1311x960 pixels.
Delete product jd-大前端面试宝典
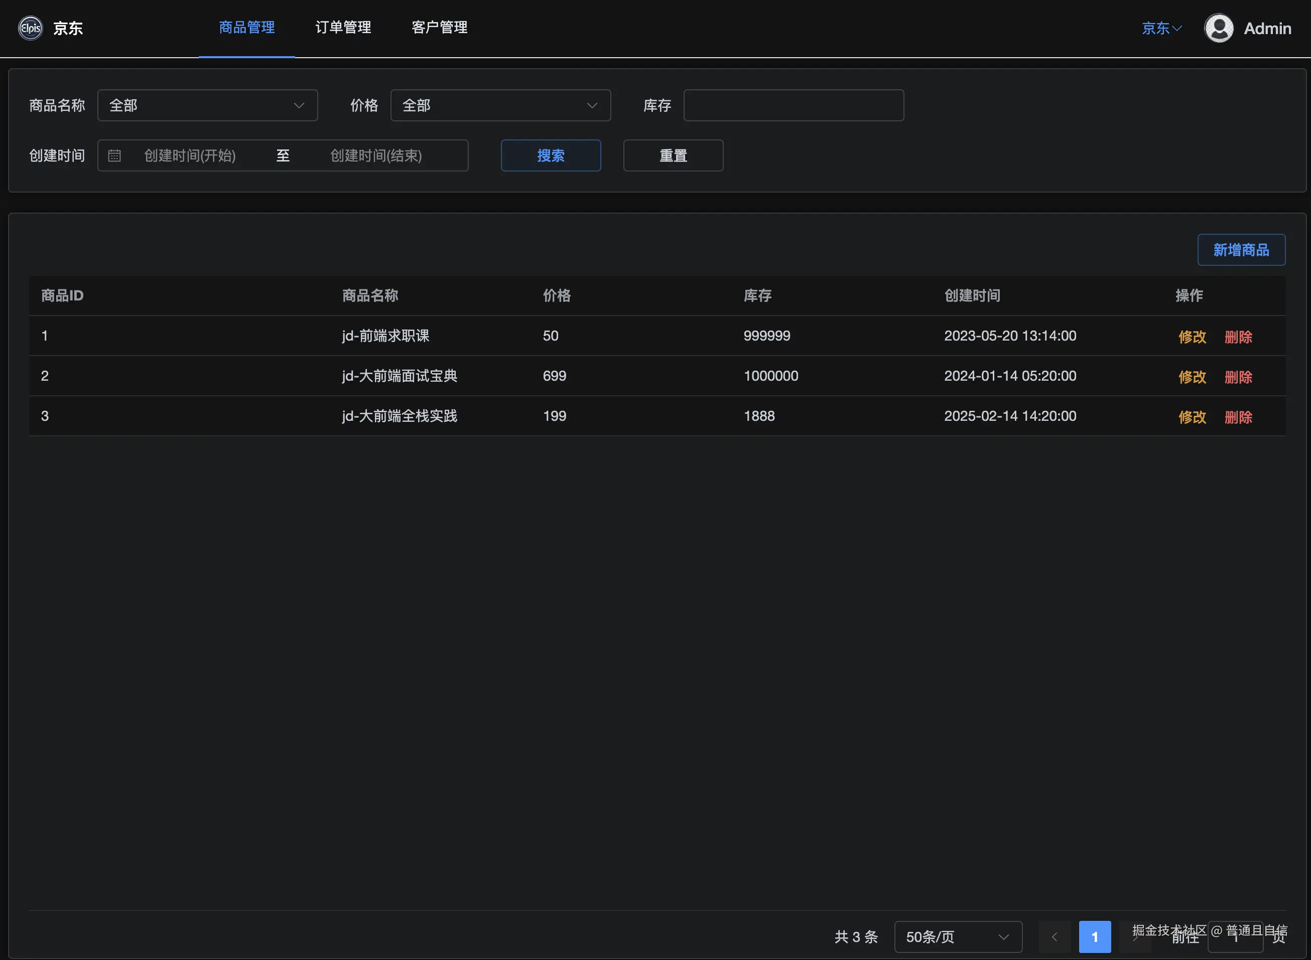coord(1238,377)
